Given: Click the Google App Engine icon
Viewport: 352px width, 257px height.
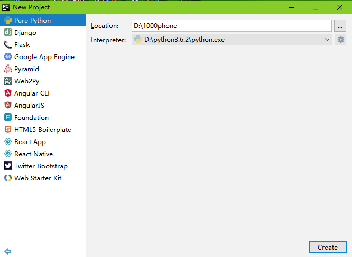Looking at the screenshot, I should point(8,56).
